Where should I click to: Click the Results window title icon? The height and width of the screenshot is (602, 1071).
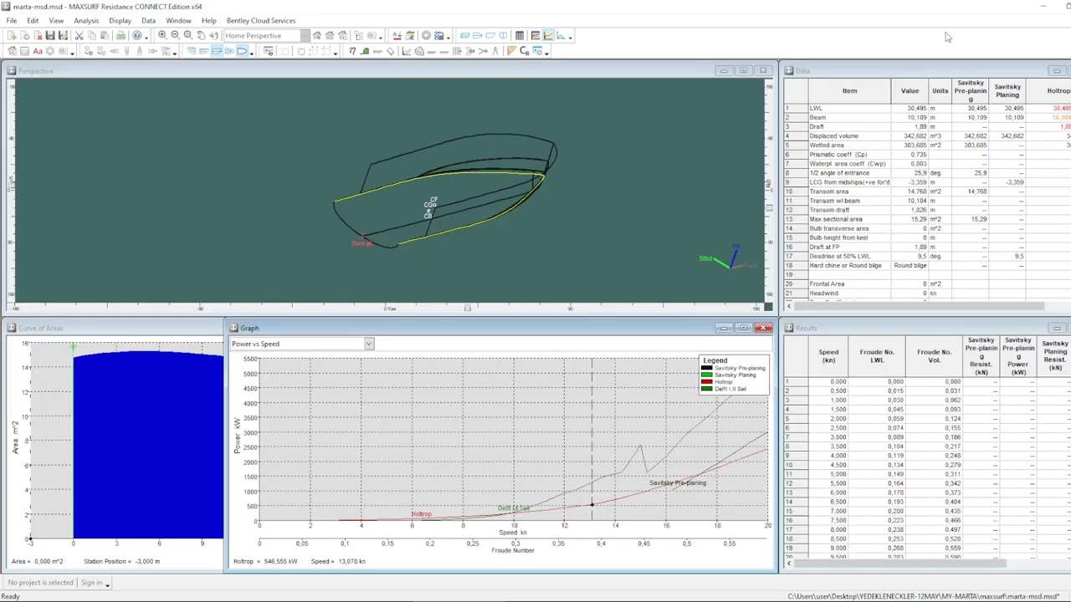click(789, 329)
